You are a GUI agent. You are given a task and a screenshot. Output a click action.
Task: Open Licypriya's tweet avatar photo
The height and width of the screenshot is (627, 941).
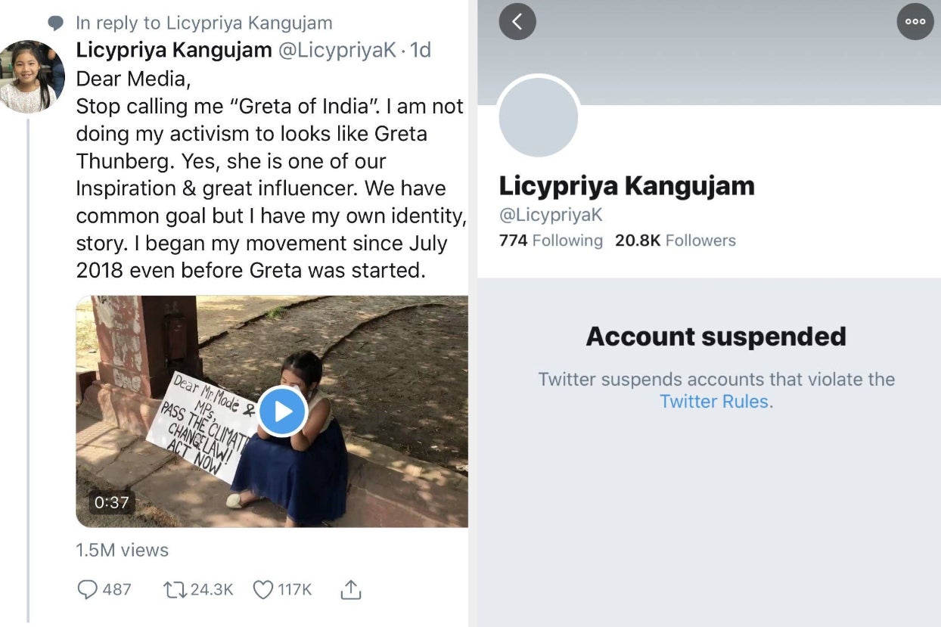coord(30,76)
